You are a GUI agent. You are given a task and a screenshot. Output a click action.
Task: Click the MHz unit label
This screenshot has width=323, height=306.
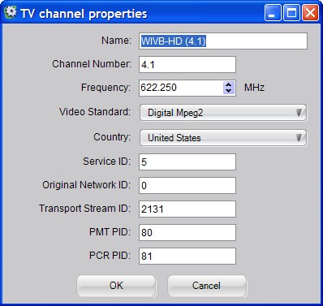coord(254,88)
